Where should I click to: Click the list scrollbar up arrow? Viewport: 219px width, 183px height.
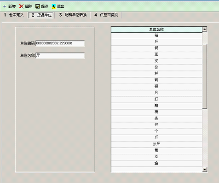(x=205, y=29)
